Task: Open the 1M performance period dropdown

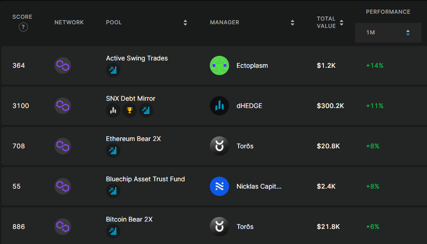Action: coord(388,33)
